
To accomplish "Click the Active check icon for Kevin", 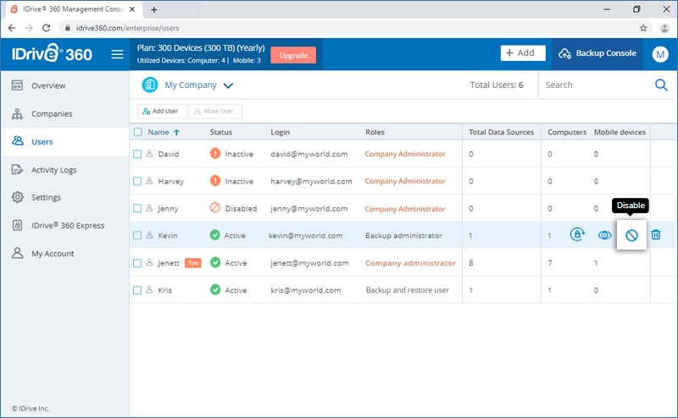I will click(x=215, y=235).
